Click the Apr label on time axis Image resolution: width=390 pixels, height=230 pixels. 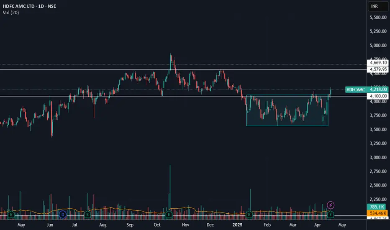pyautogui.click(x=317, y=225)
